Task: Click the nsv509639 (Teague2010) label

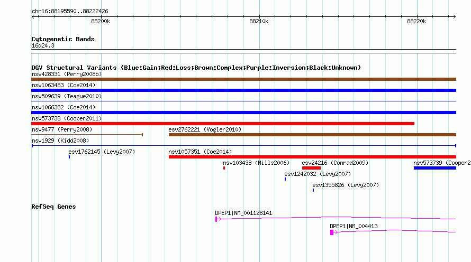Action: coord(67,96)
